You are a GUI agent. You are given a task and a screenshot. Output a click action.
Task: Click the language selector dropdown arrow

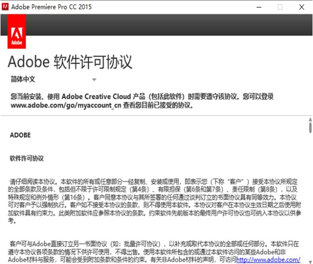click(x=94, y=80)
